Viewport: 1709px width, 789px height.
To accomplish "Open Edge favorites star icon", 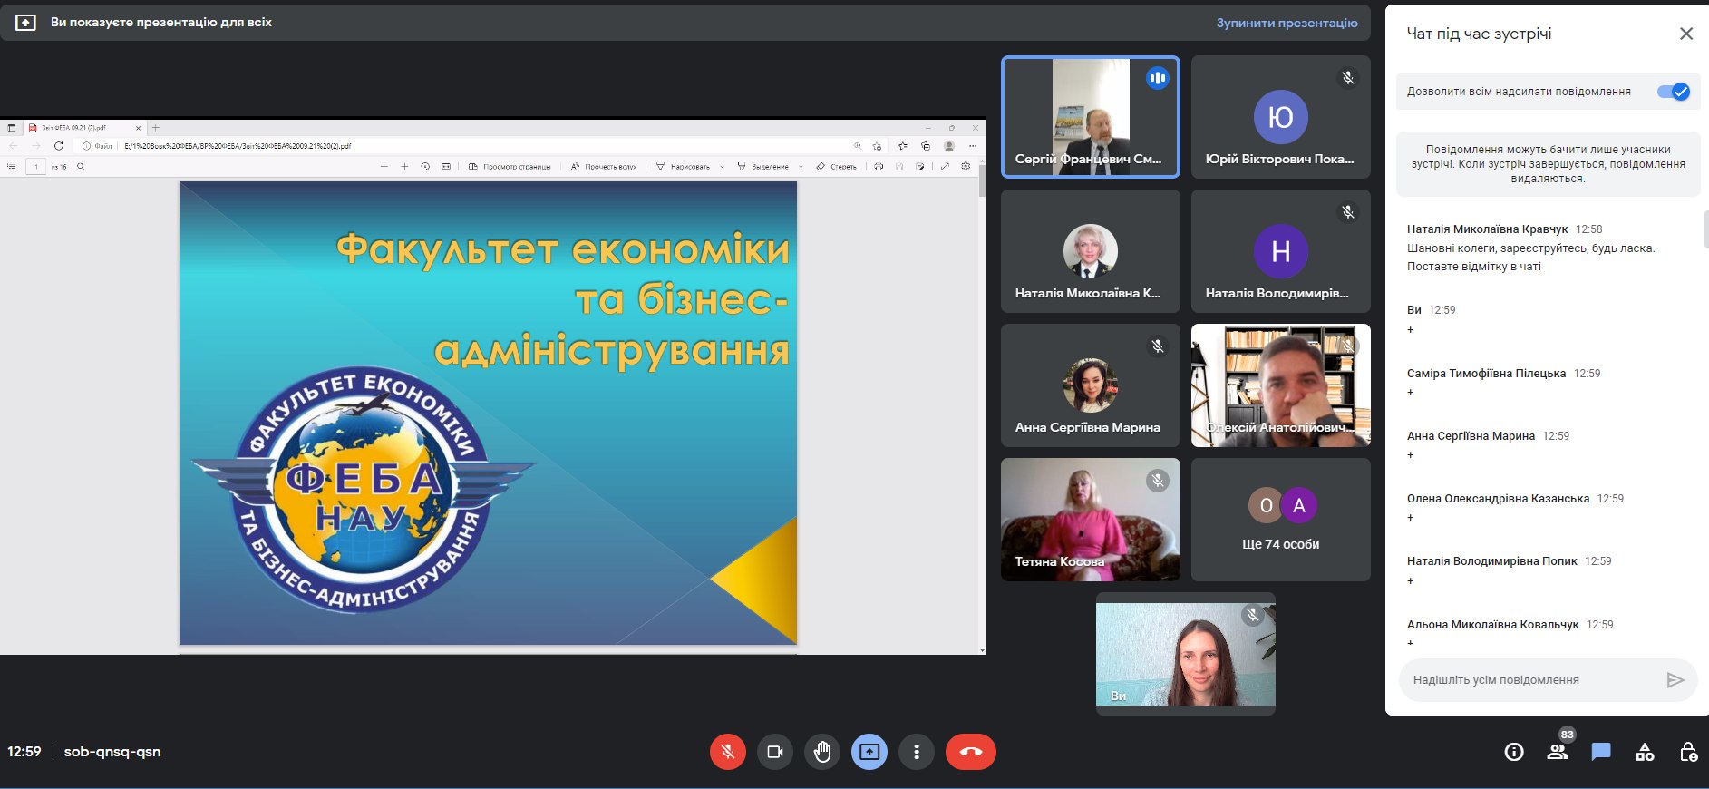I will click(902, 146).
